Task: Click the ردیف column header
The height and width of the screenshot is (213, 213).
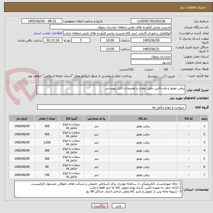Action: click(204, 118)
